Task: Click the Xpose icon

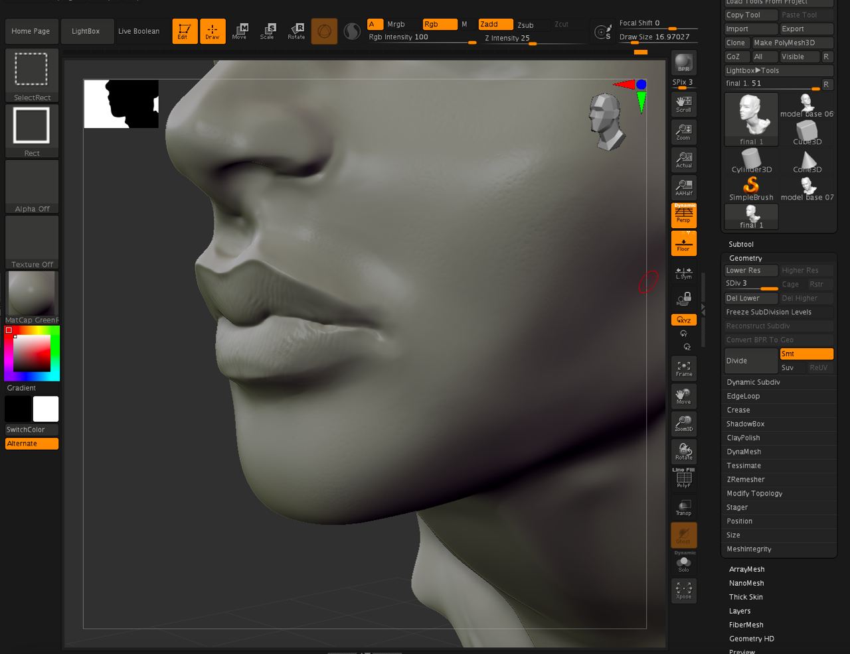Action: 683,590
